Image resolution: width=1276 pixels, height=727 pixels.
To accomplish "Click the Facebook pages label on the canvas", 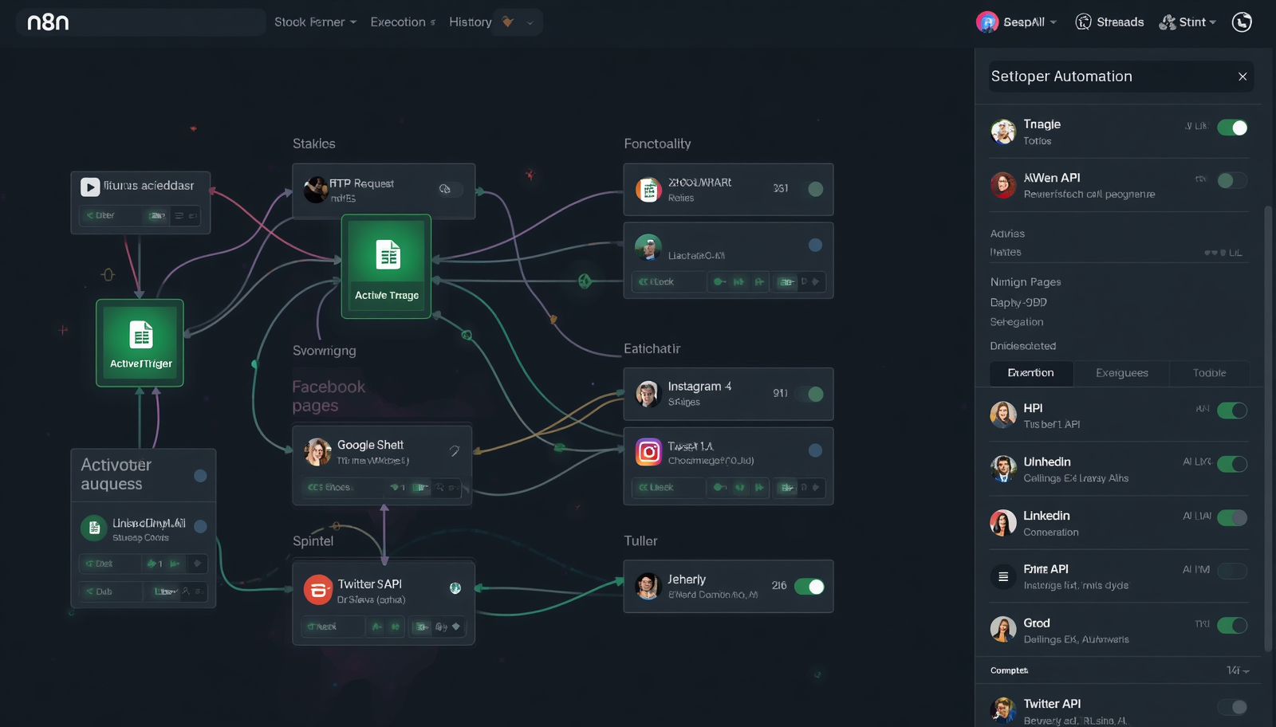I will click(329, 396).
